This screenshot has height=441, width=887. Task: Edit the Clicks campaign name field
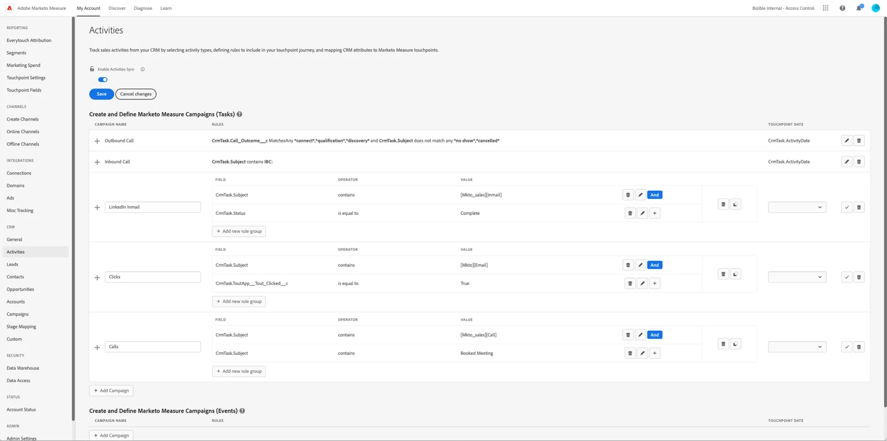click(x=152, y=277)
